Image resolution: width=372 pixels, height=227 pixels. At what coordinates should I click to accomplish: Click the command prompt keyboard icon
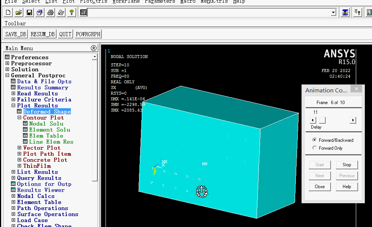[83, 13]
